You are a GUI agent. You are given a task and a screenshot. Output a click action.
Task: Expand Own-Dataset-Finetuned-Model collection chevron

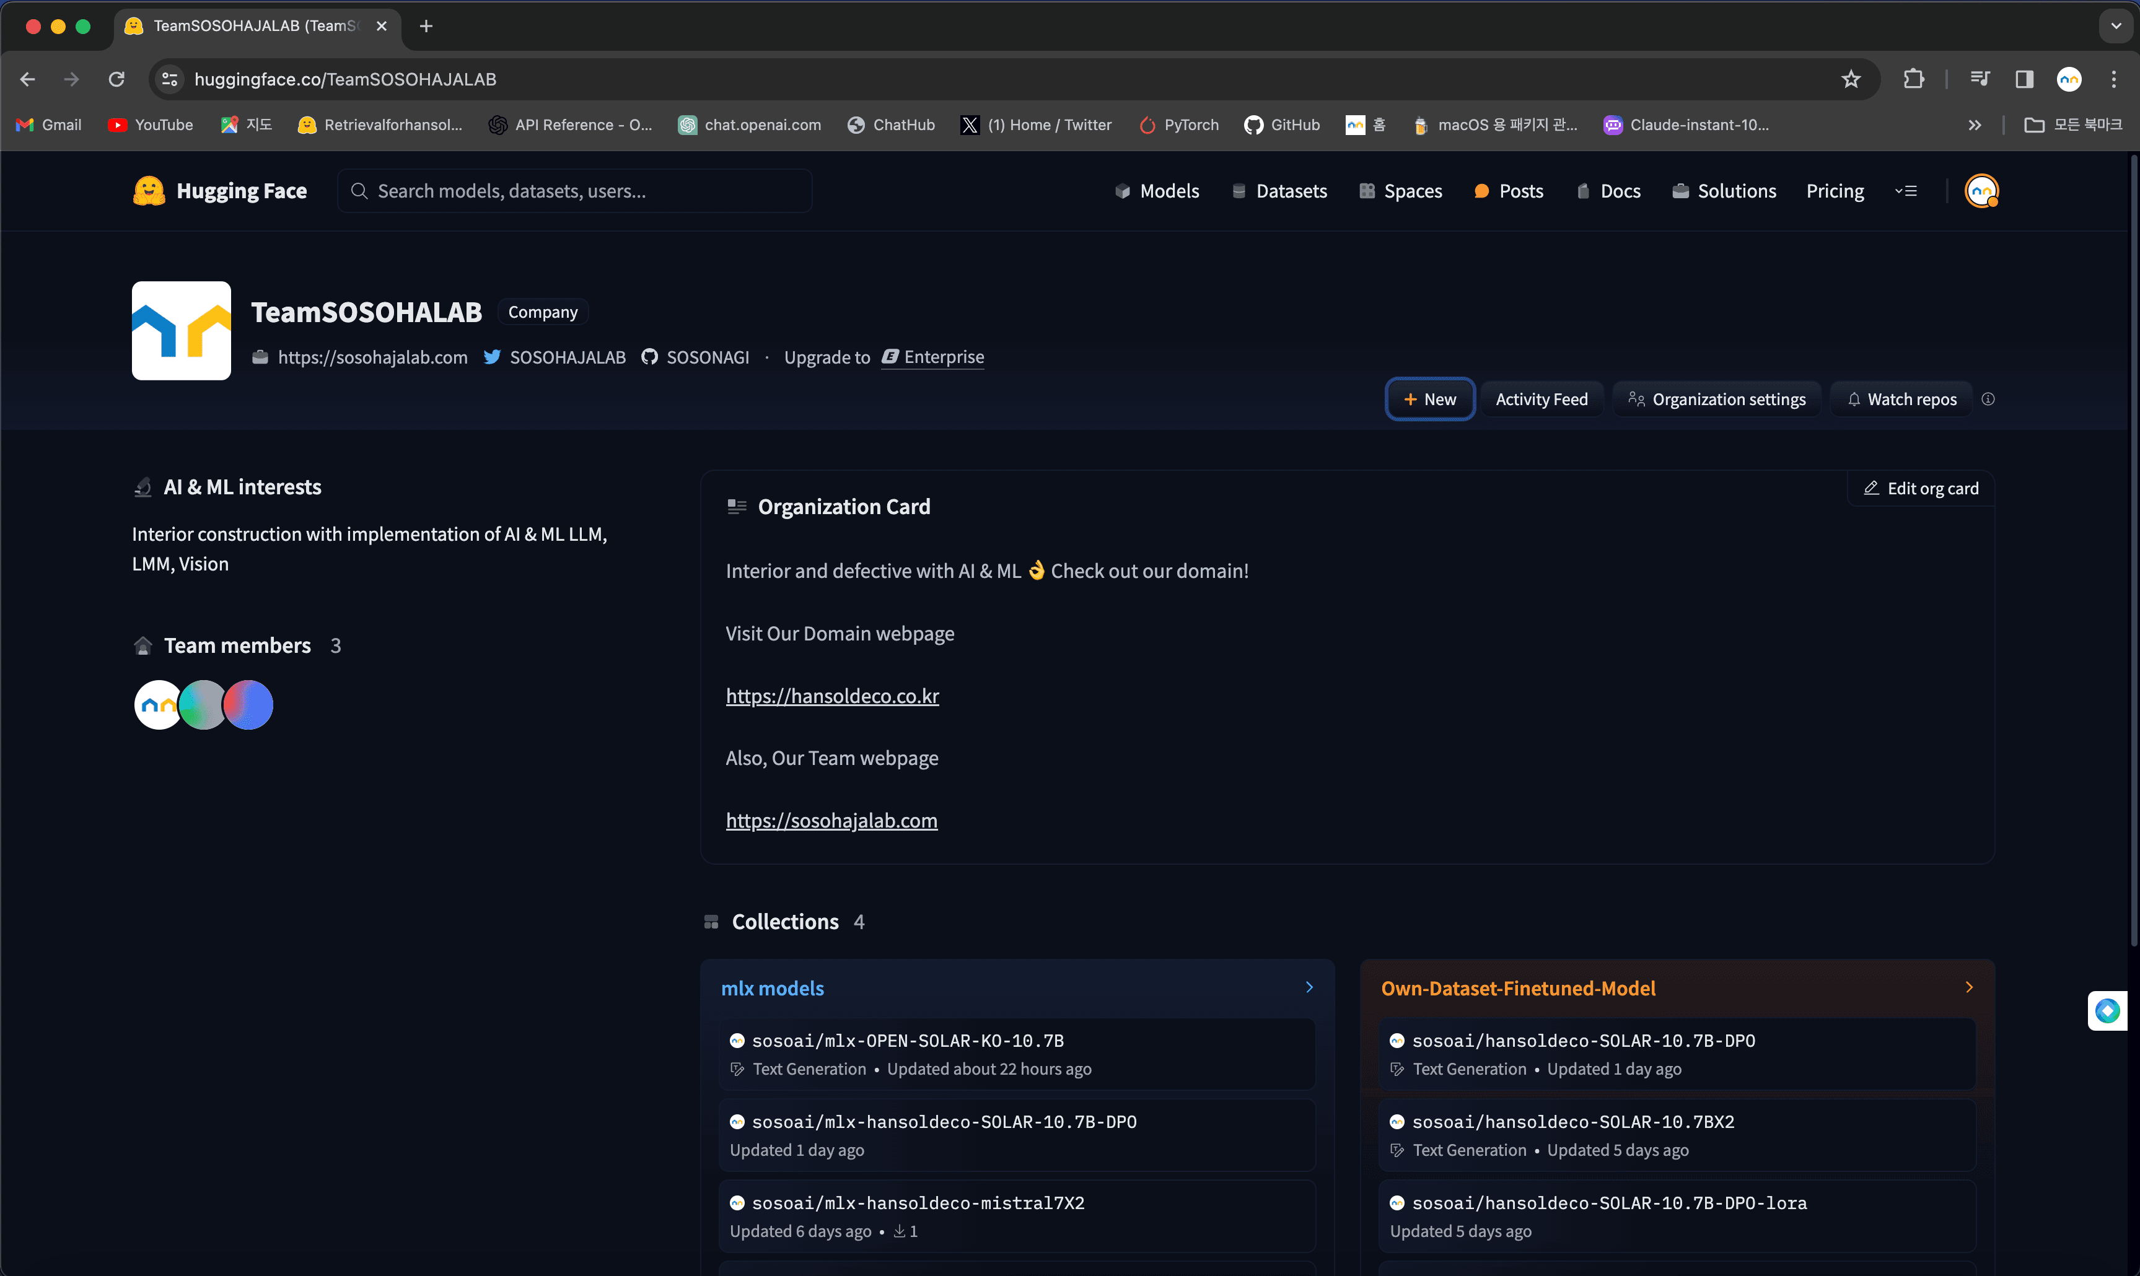tap(1969, 987)
